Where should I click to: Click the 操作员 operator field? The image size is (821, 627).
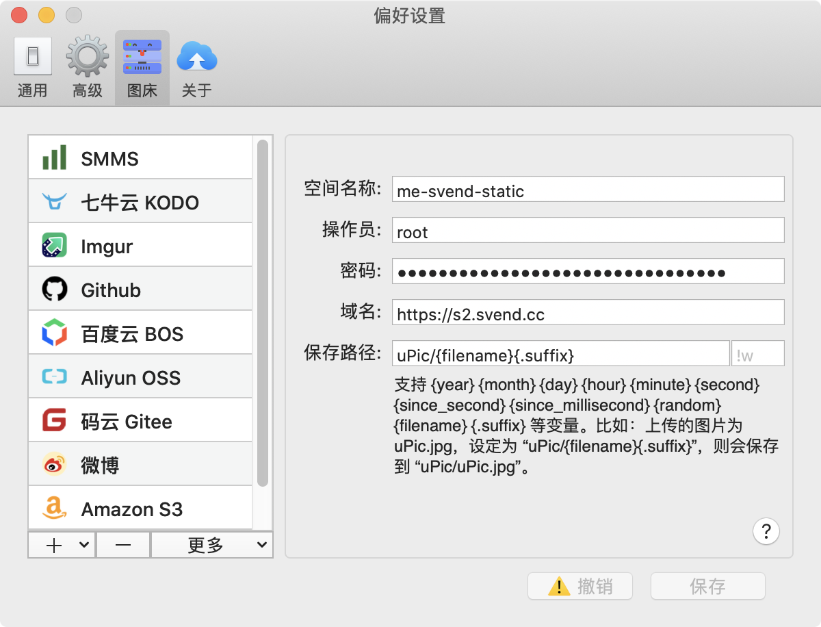(588, 231)
